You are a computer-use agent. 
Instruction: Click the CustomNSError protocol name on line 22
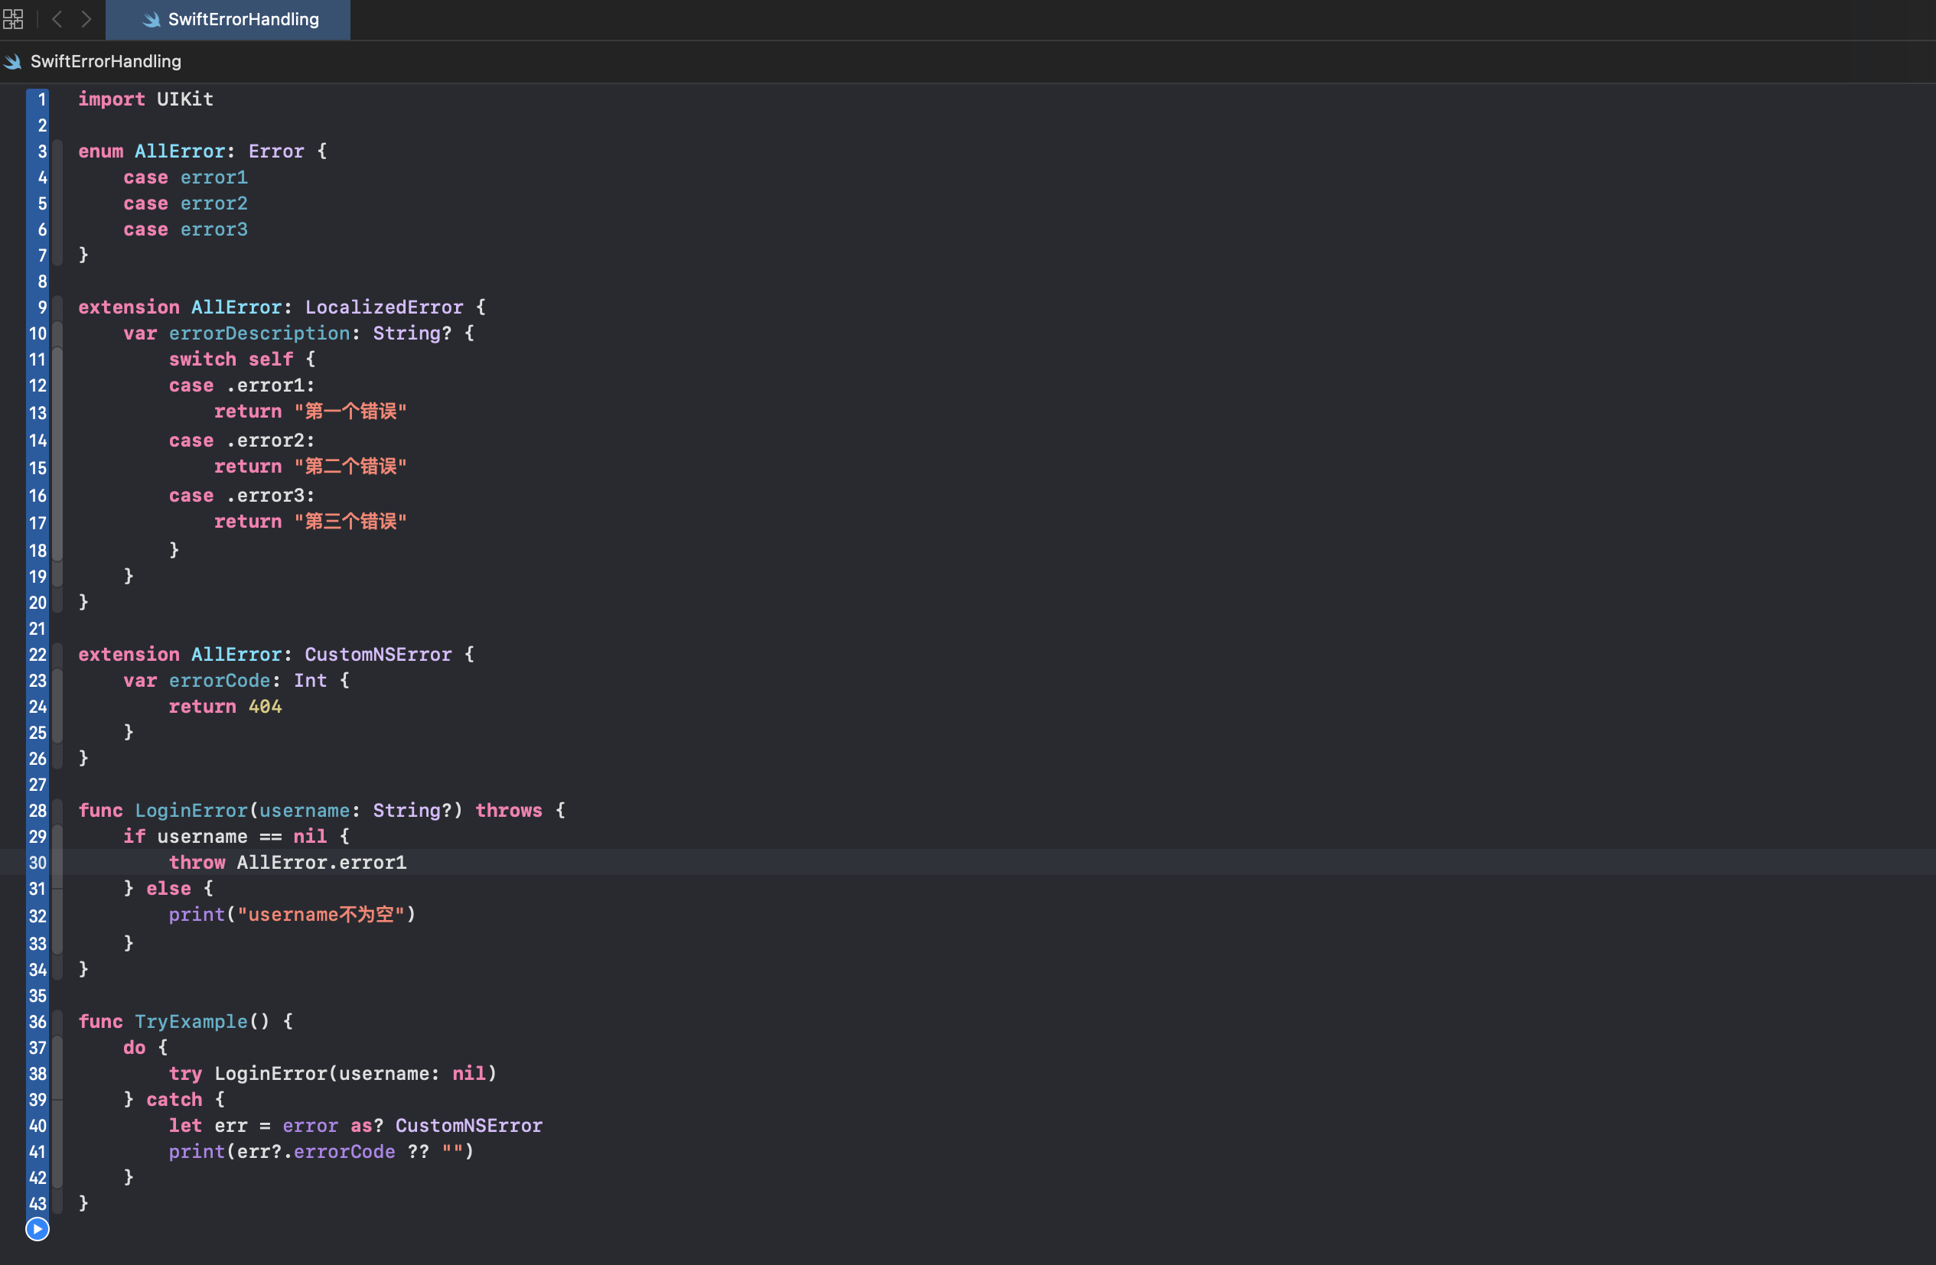377,655
